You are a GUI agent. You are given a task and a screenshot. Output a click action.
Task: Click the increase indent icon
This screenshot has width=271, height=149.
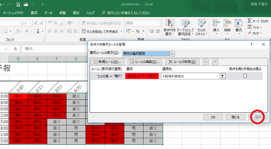click(x=76, y=31)
